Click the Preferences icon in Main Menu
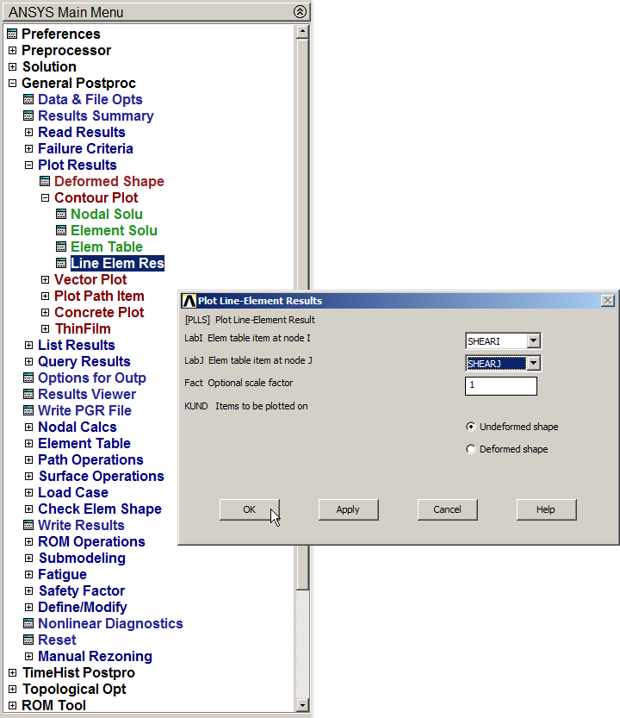Image resolution: width=620 pixels, height=718 pixels. [12, 34]
